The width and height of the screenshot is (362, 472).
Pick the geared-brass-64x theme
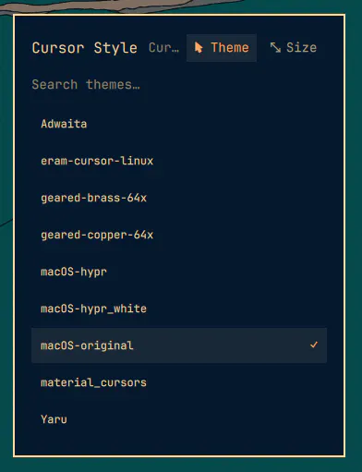179,198
